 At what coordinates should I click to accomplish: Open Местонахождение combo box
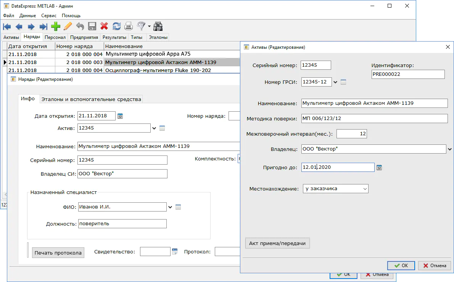[336, 189]
